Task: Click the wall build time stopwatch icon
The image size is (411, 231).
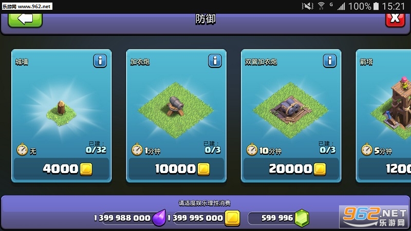Action: coord(22,149)
